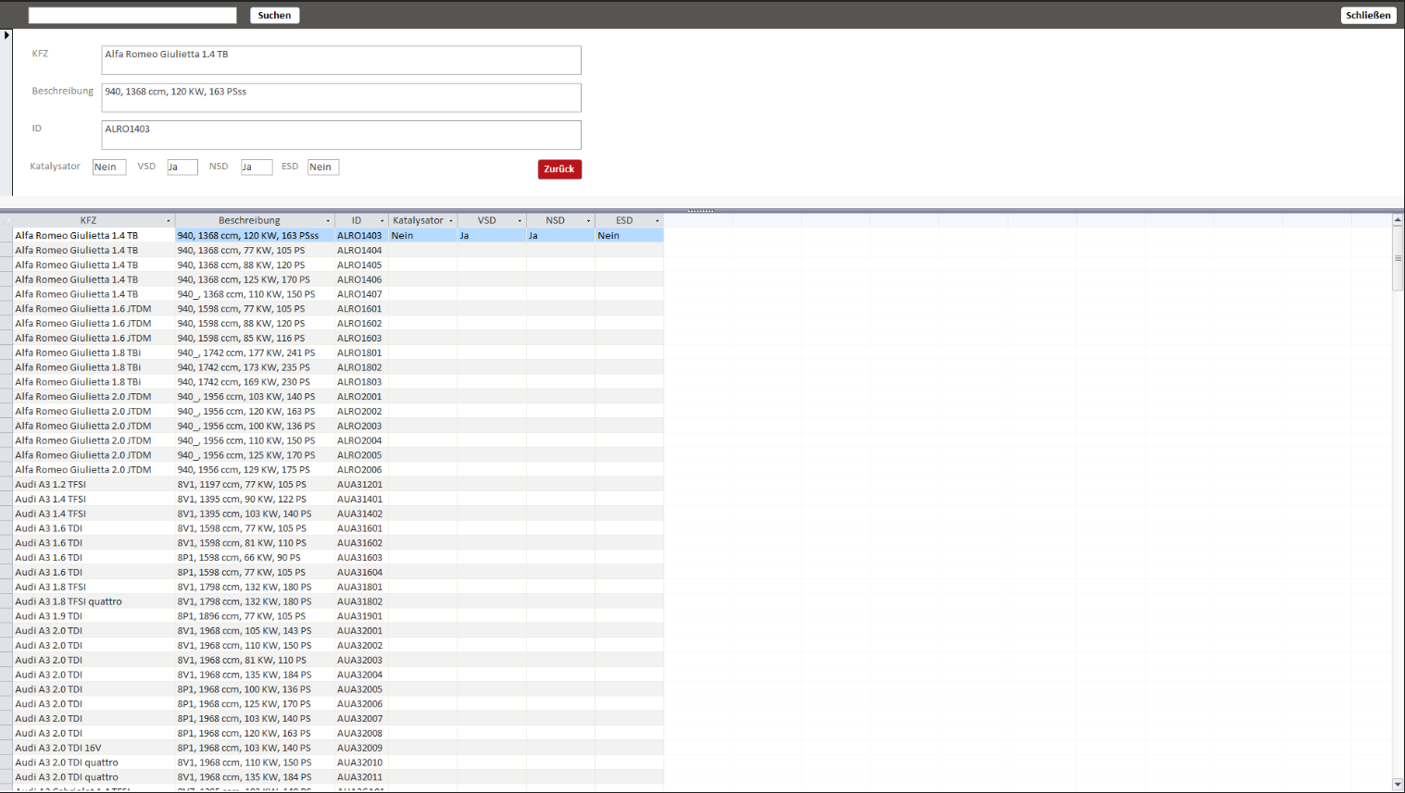The image size is (1405, 793).
Task: Select table cell ALRO1601
Action: click(361, 309)
